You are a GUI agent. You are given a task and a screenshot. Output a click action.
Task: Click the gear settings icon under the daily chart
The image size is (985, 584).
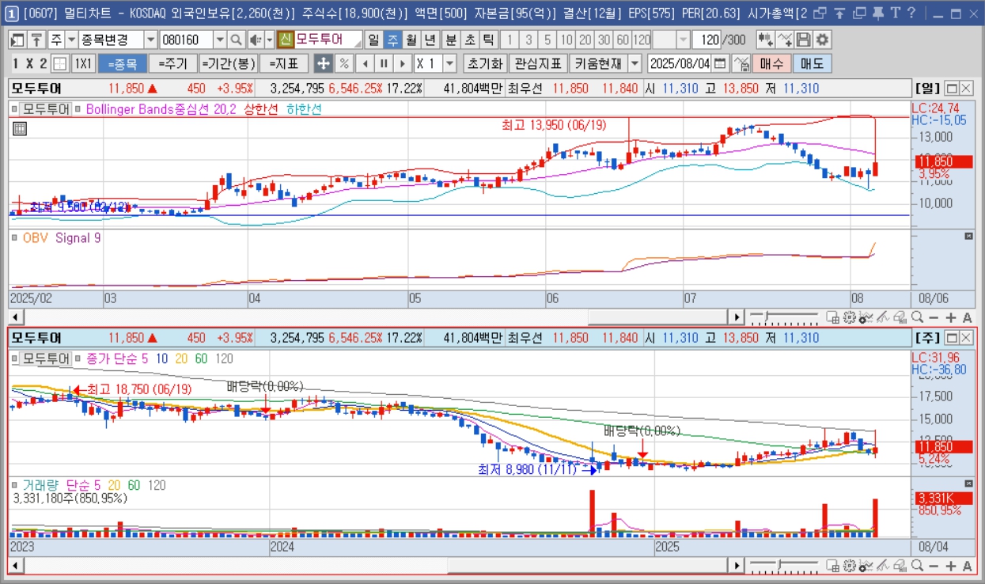[849, 317]
